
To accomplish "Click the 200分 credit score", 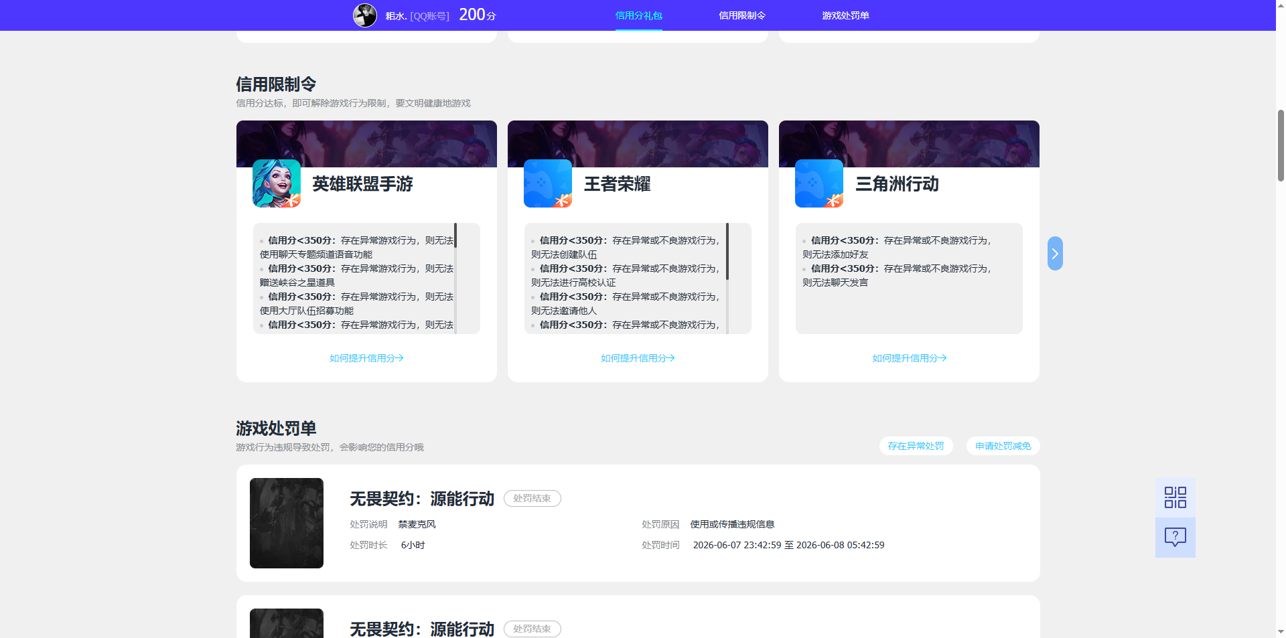I will pyautogui.click(x=478, y=15).
